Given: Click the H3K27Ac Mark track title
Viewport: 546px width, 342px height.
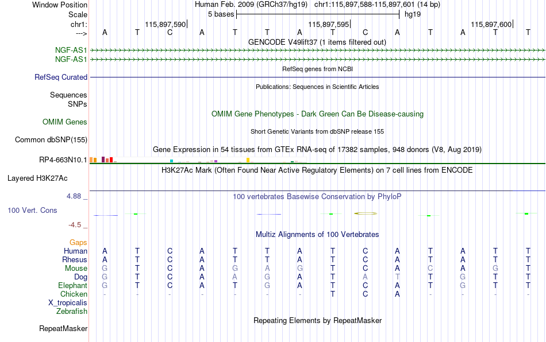Looking at the screenshot, I should click(317, 170).
